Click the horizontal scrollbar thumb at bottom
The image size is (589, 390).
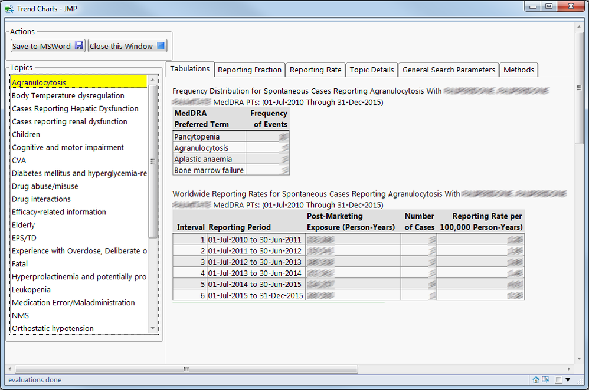(x=186, y=369)
